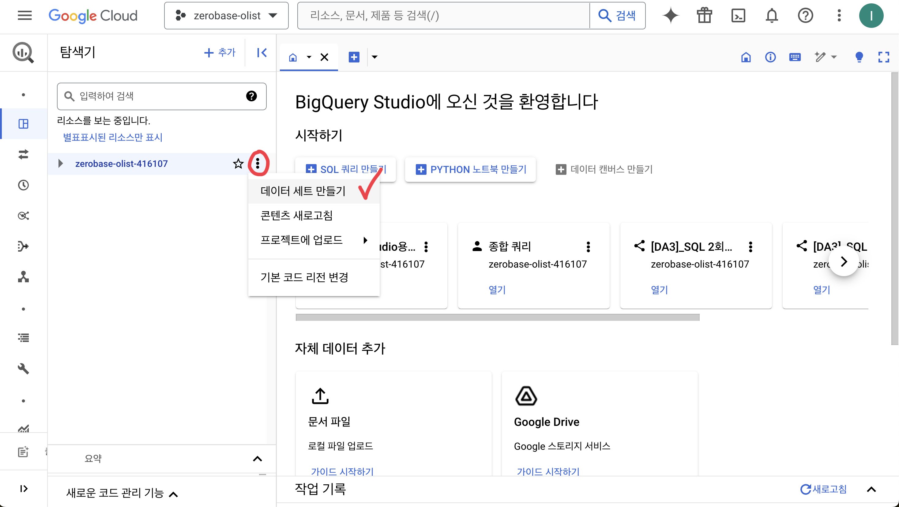Toggle fullscreen mode icon
This screenshot has width=899, height=507.
tap(883, 57)
